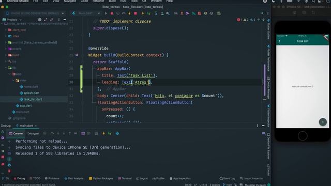Open the Profiler tool window

(159, 178)
